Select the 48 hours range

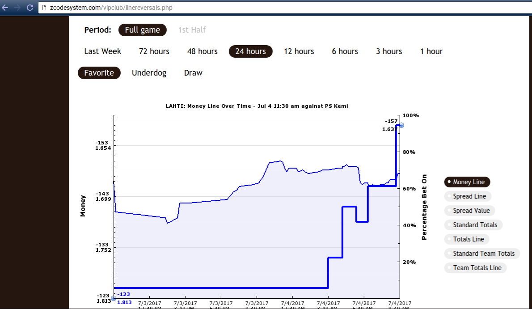[x=202, y=51]
